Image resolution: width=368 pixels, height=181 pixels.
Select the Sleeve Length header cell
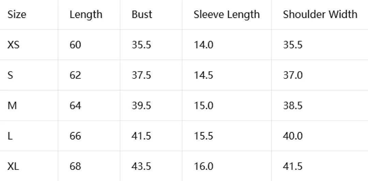pos(227,15)
